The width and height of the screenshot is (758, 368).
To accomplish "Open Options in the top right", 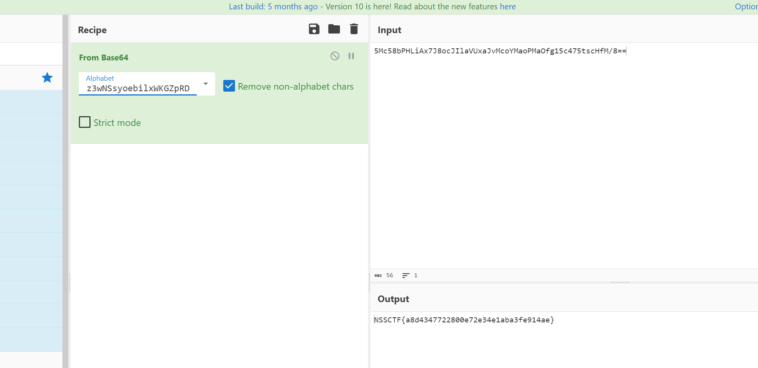I will 746,6.
